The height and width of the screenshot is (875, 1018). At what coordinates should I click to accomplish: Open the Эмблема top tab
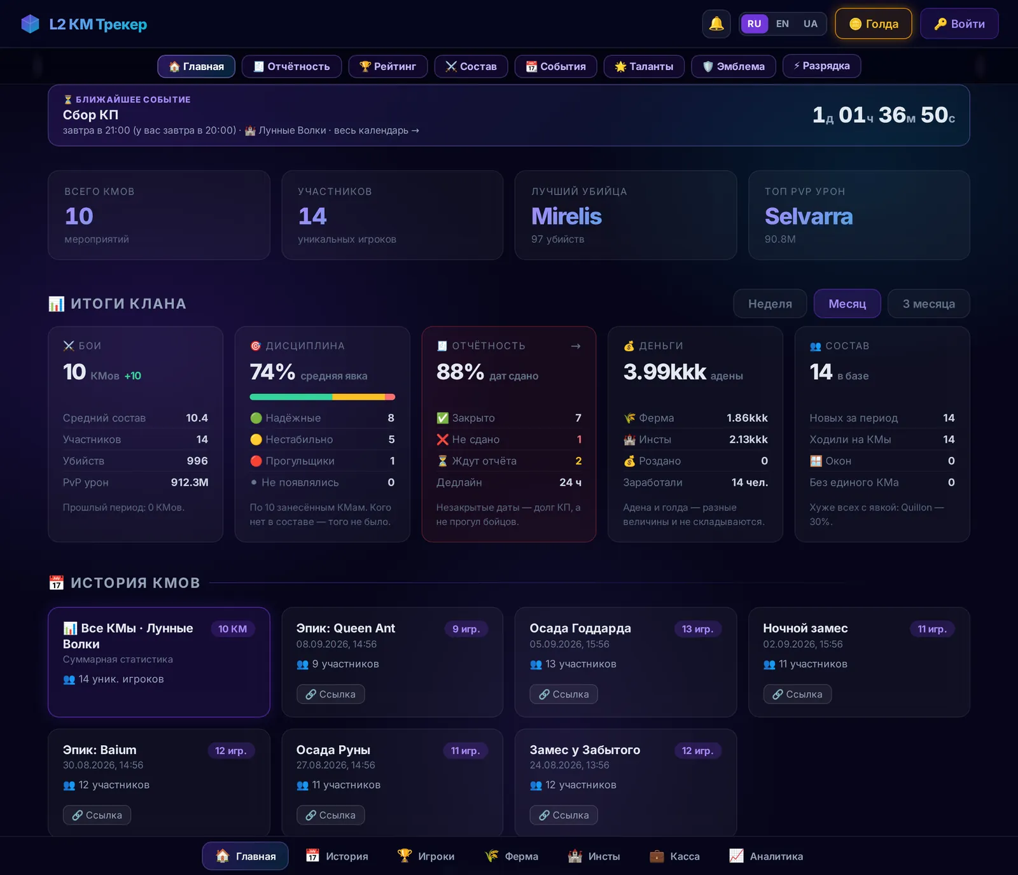point(734,66)
